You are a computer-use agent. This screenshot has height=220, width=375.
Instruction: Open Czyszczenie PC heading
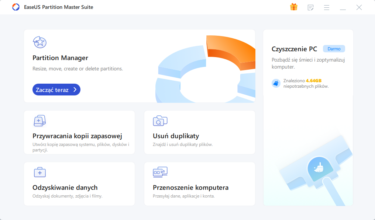pos(294,49)
